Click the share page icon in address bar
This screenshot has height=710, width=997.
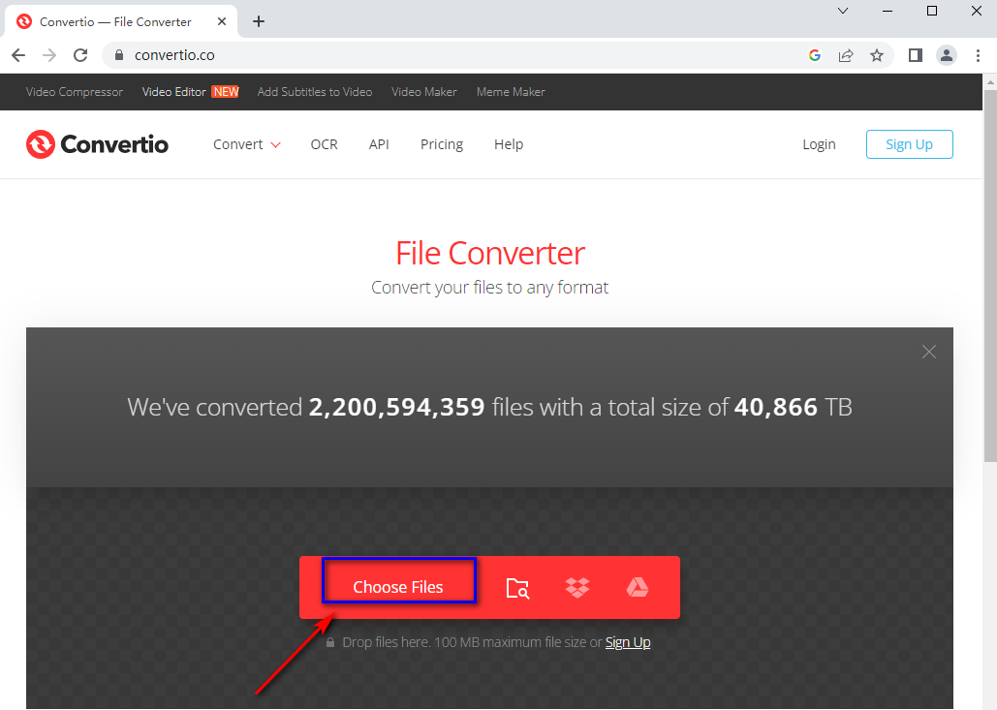(x=846, y=55)
